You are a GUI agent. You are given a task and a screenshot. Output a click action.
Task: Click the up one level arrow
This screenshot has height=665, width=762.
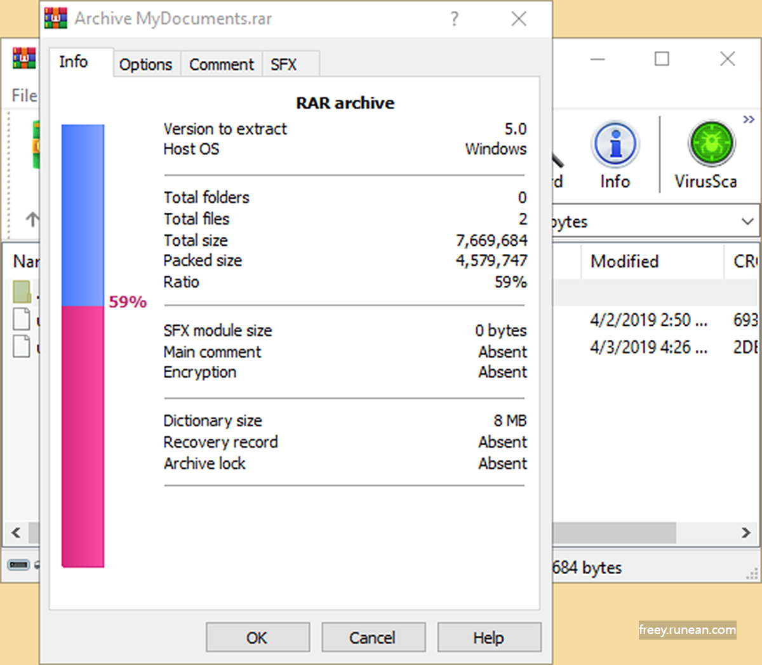pyautogui.click(x=31, y=220)
